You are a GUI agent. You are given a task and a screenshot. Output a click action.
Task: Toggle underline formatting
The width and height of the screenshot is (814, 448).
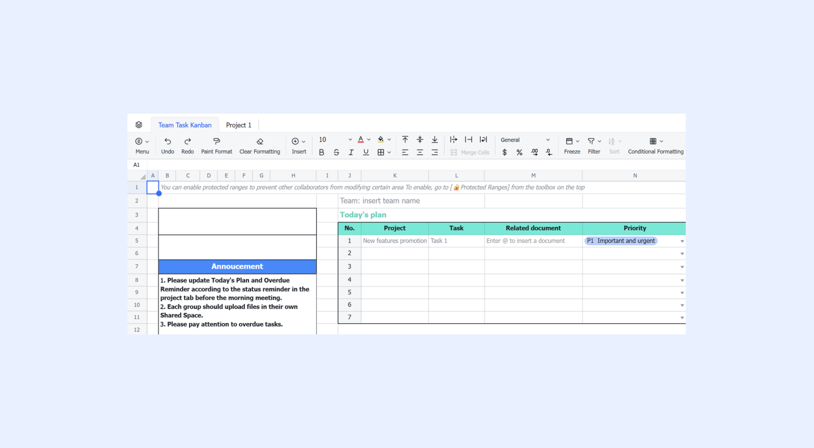point(366,152)
